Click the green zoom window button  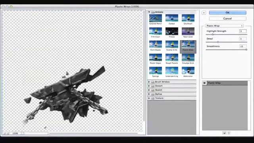[x=11, y=6]
